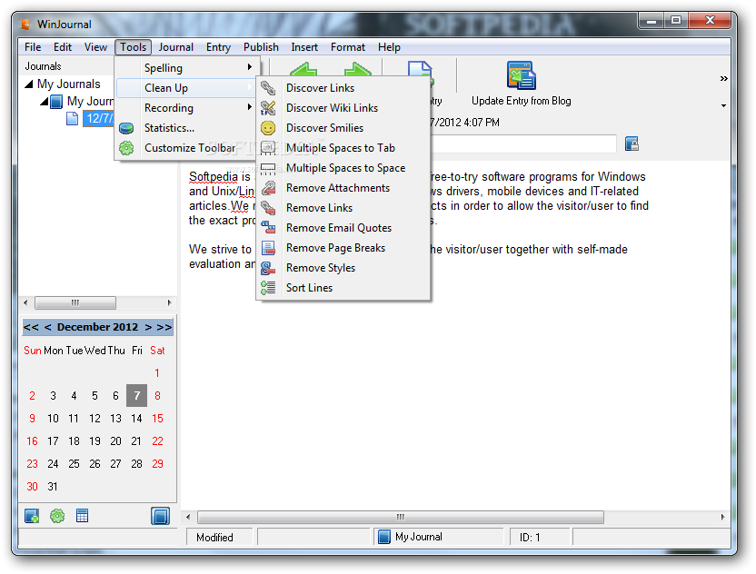This screenshot has height=574, width=756.
Task: Click the editor scrollbar right arrow
Action: click(x=722, y=517)
